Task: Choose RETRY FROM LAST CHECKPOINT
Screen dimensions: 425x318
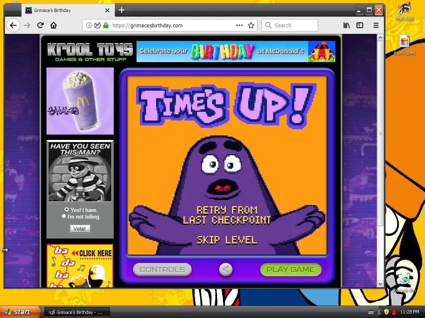Action: coord(227,215)
